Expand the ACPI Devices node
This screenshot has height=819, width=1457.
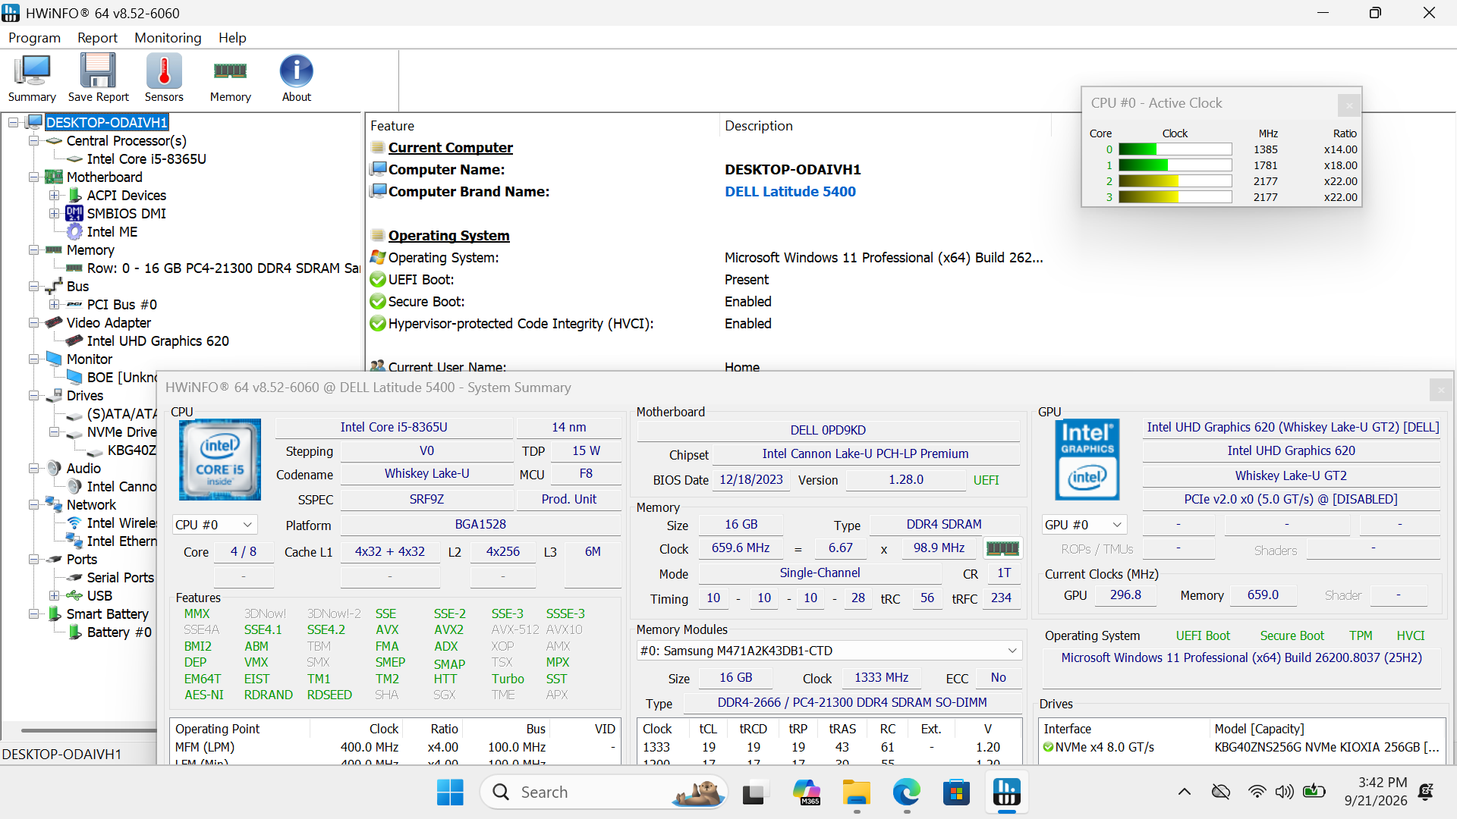pyautogui.click(x=55, y=196)
